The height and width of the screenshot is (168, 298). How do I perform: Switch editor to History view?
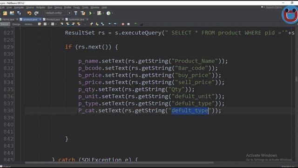(x=28, y=24)
